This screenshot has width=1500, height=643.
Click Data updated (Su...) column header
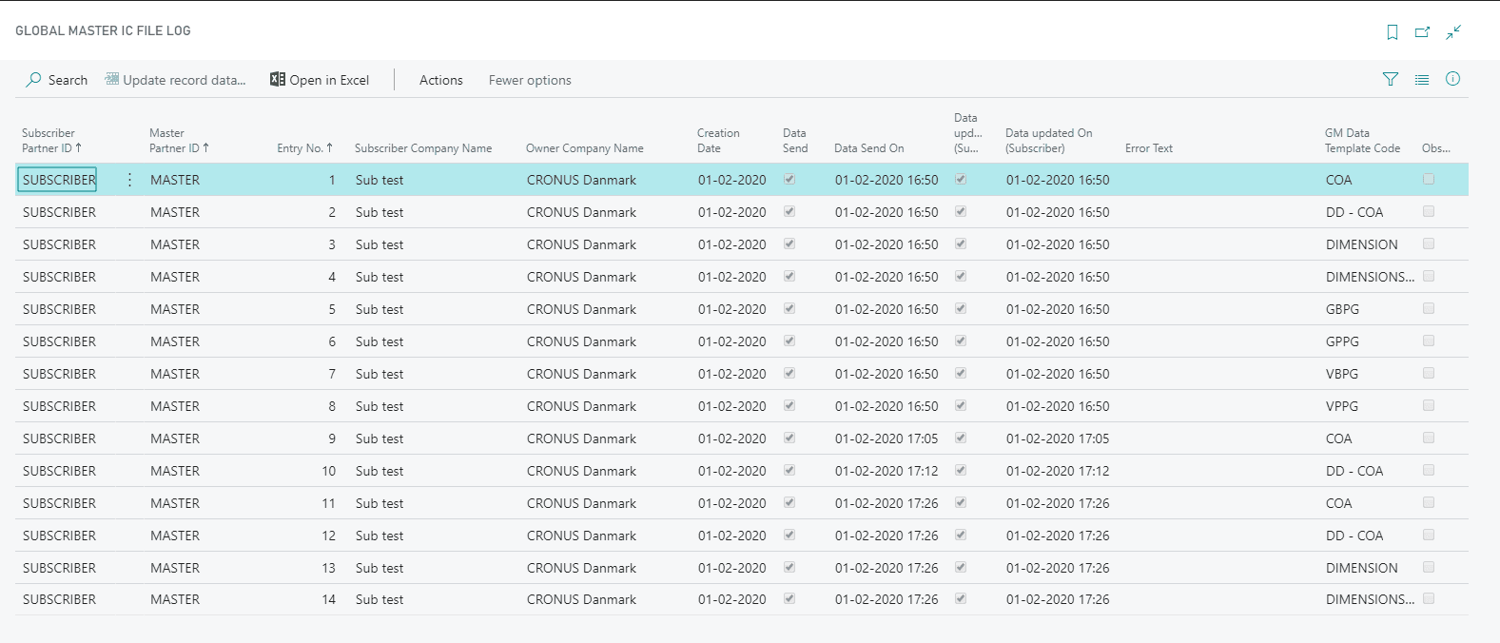[968, 133]
